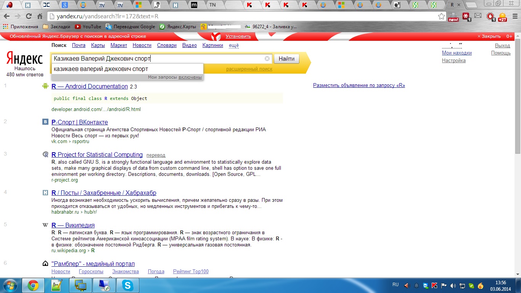The image size is (521, 293).
Task: Click Установить in the red banner
Action: click(x=238, y=36)
